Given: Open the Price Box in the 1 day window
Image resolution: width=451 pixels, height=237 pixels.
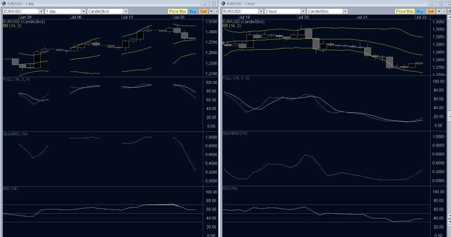Looking at the screenshot, I should click(178, 11).
